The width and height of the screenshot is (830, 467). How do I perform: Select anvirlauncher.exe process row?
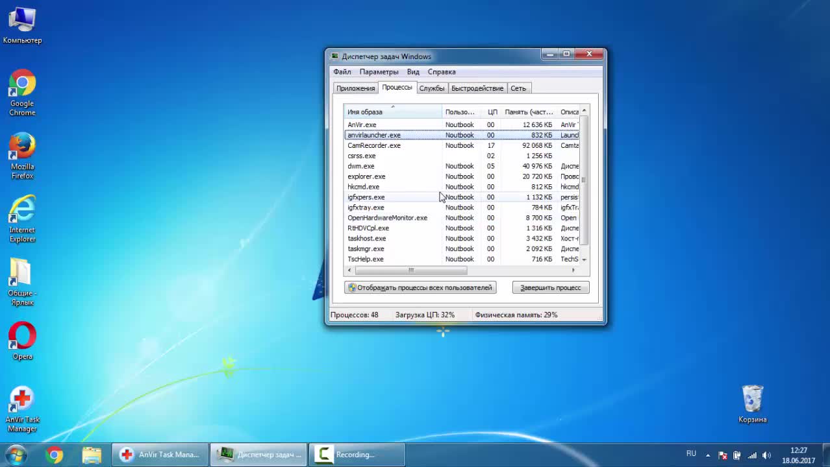[x=462, y=135]
